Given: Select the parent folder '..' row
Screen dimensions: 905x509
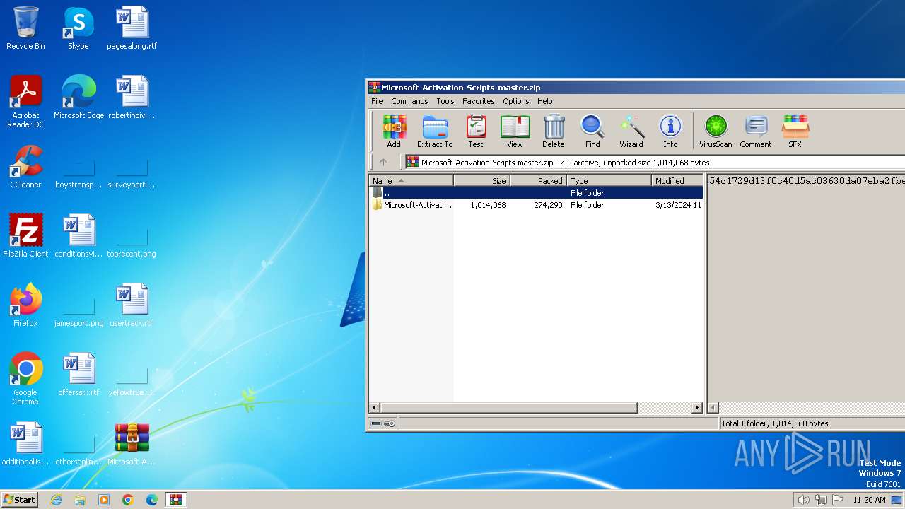Looking at the screenshot, I should (536, 193).
